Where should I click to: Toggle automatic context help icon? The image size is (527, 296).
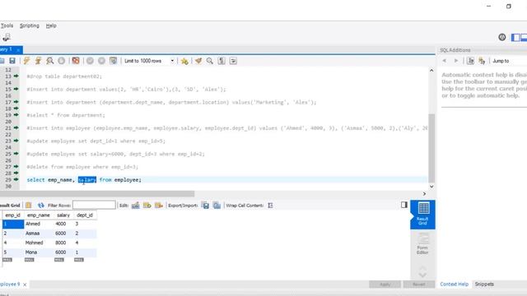pyautogui.click(x=482, y=61)
